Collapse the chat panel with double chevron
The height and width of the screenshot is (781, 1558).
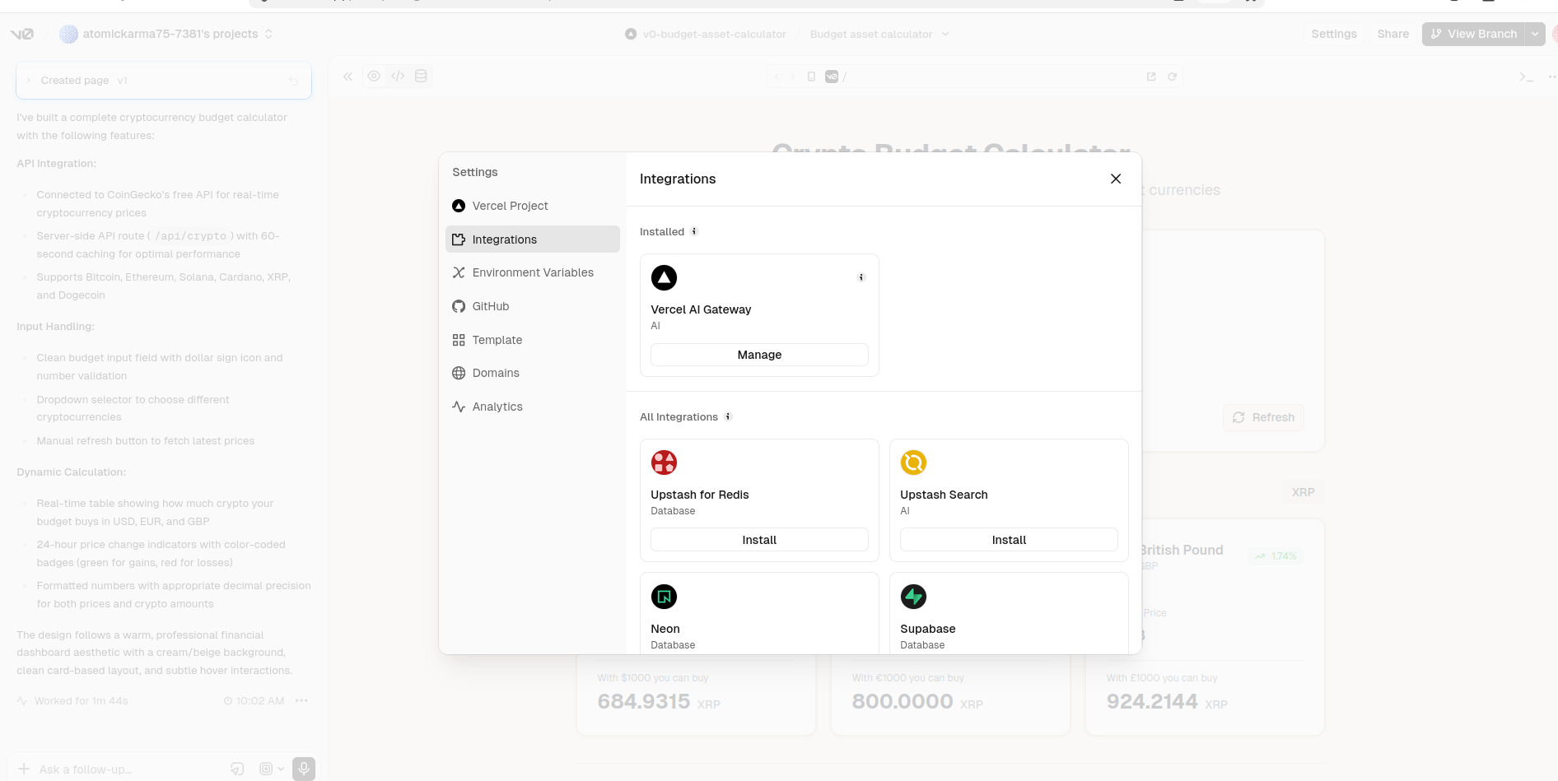point(348,77)
